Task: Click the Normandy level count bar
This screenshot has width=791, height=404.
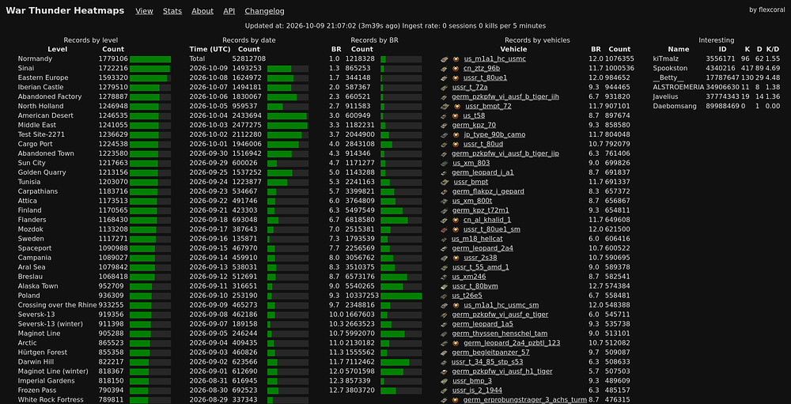Action: tap(150, 59)
